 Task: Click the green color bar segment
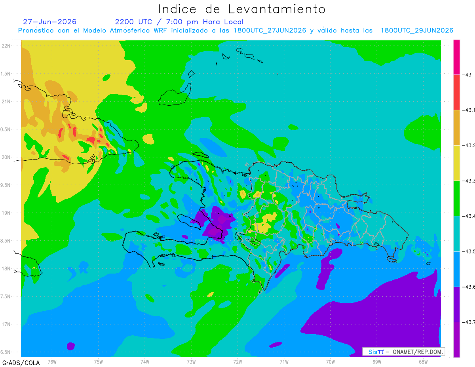pos(456,198)
